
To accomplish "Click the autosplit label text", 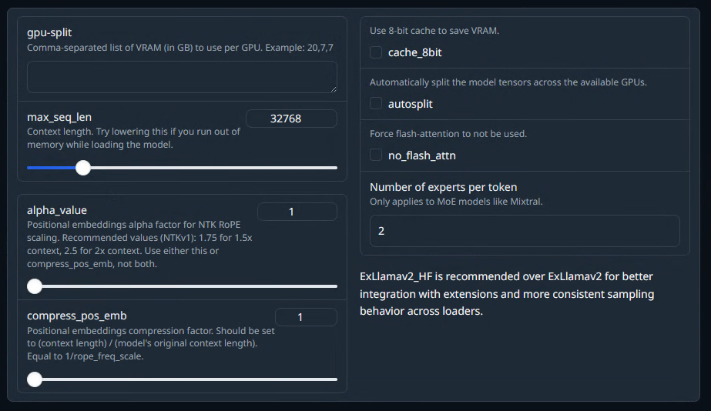I will [411, 104].
